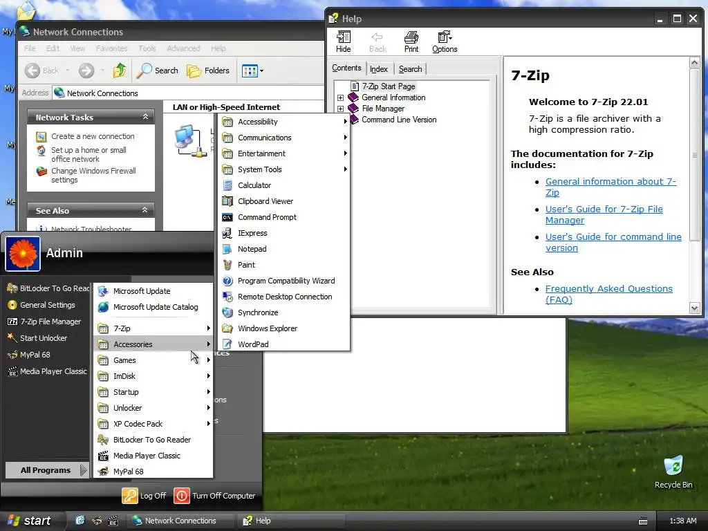Viewport: 708px width, 531px height.
Task: Open Synchronize
Action: (x=283, y=313)
